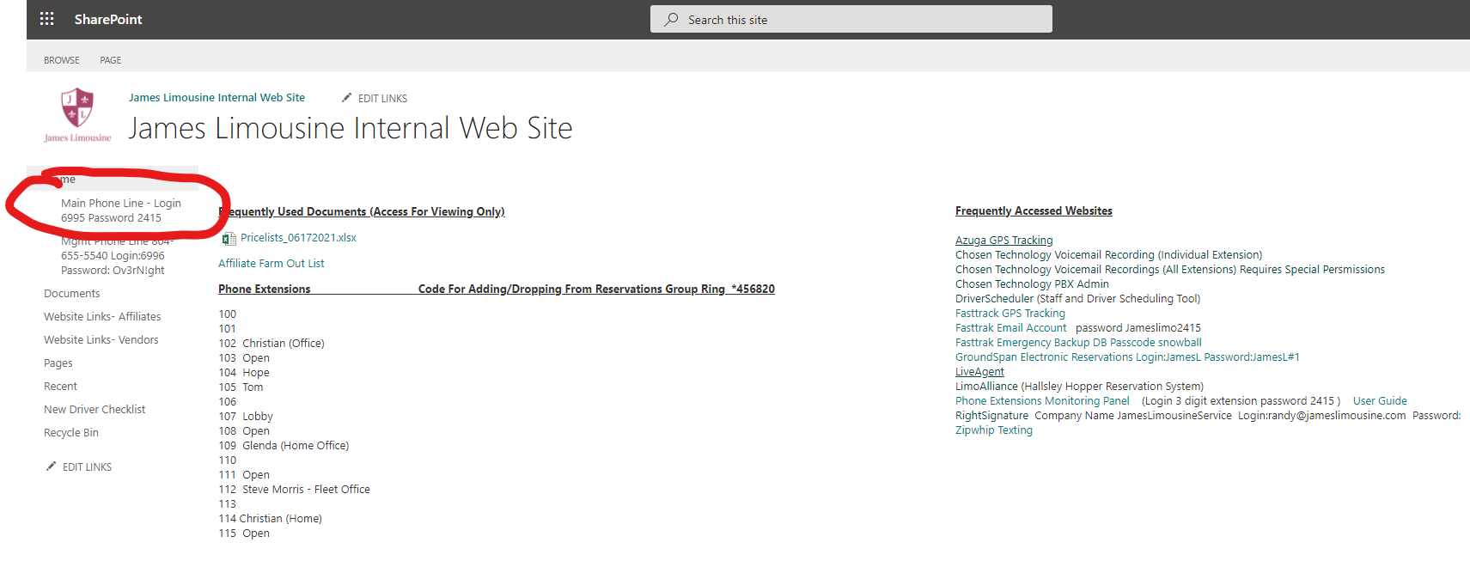The width and height of the screenshot is (1470, 567).
Task: Click extension 112 Steve Morris - Fleet Office
Action: 294,490
